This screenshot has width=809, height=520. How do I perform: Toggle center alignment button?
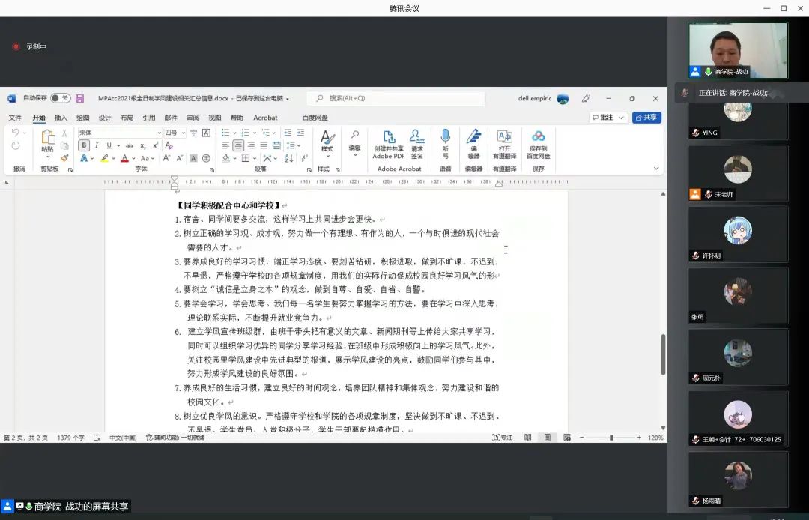[x=238, y=145]
